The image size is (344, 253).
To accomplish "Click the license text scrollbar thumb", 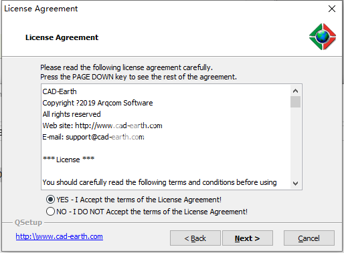I will [295, 101].
